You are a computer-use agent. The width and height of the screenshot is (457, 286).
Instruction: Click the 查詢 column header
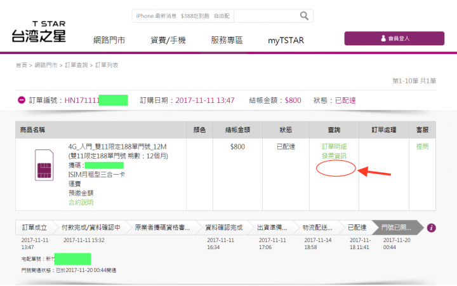(334, 130)
